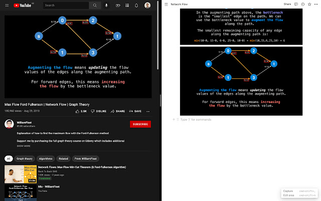Viewport: 321px width, 201px height.
Task: Click the YouTube search field
Action: point(66,6)
